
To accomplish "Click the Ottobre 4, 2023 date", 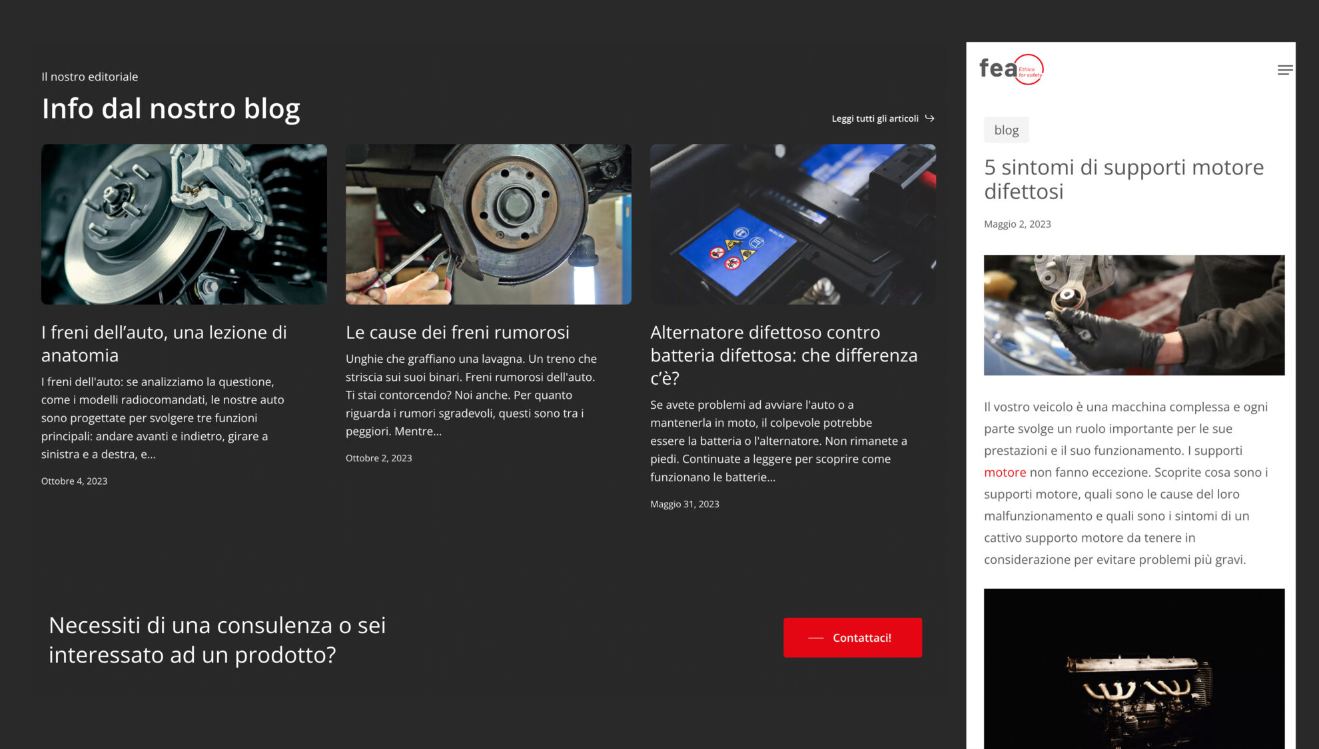I will click(74, 481).
